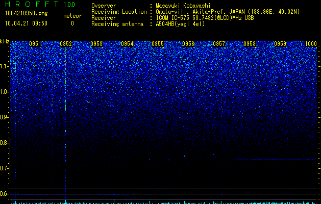Click the Receiving antenna label
This screenshot has height=204, width=321.
(117, 24)
